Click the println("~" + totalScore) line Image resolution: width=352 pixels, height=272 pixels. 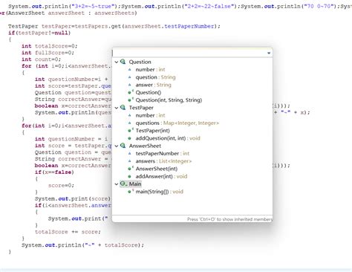[x=82, y=245]
